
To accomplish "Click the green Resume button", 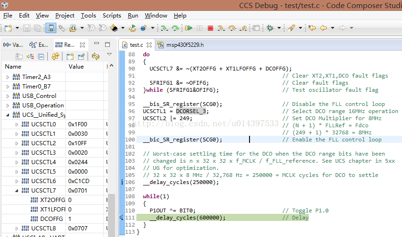I will pyautogui.click(x=189, y=28).
